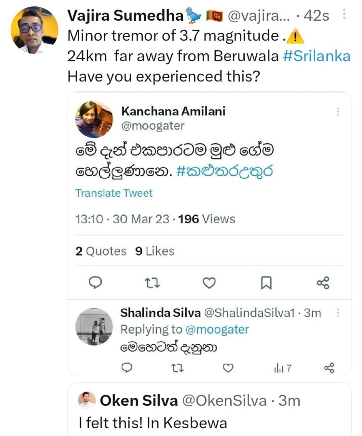The width and height of the screenshot is (362, 436).
Task: Open more options on Shalinda Silva's reply
Action: click(338, 313)
